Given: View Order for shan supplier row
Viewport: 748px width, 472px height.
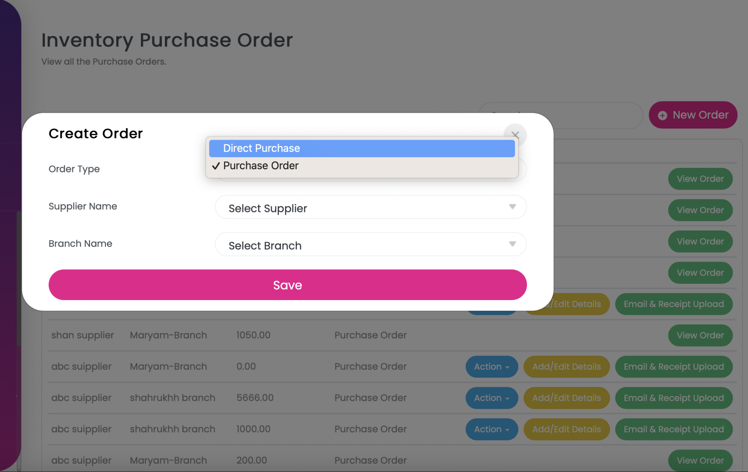Looking at the screenshot, I should pos(700,335).
